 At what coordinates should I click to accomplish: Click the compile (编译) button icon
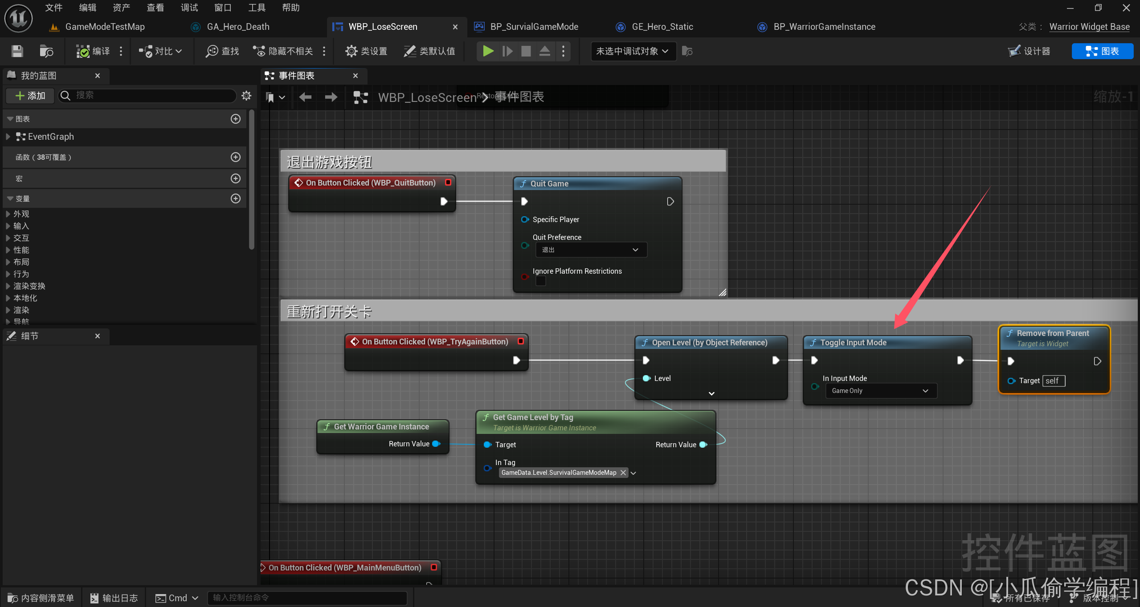[83, 51]
